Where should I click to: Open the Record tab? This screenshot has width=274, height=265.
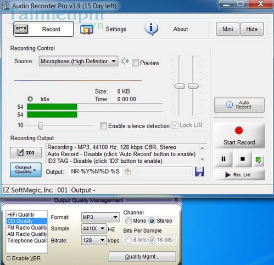click(x=43, y=29)
